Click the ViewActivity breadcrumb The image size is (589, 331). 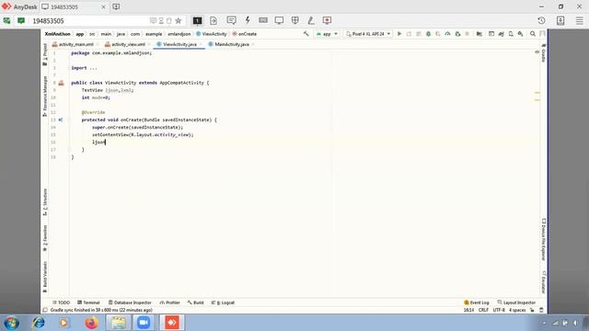(x=212, y=34)
